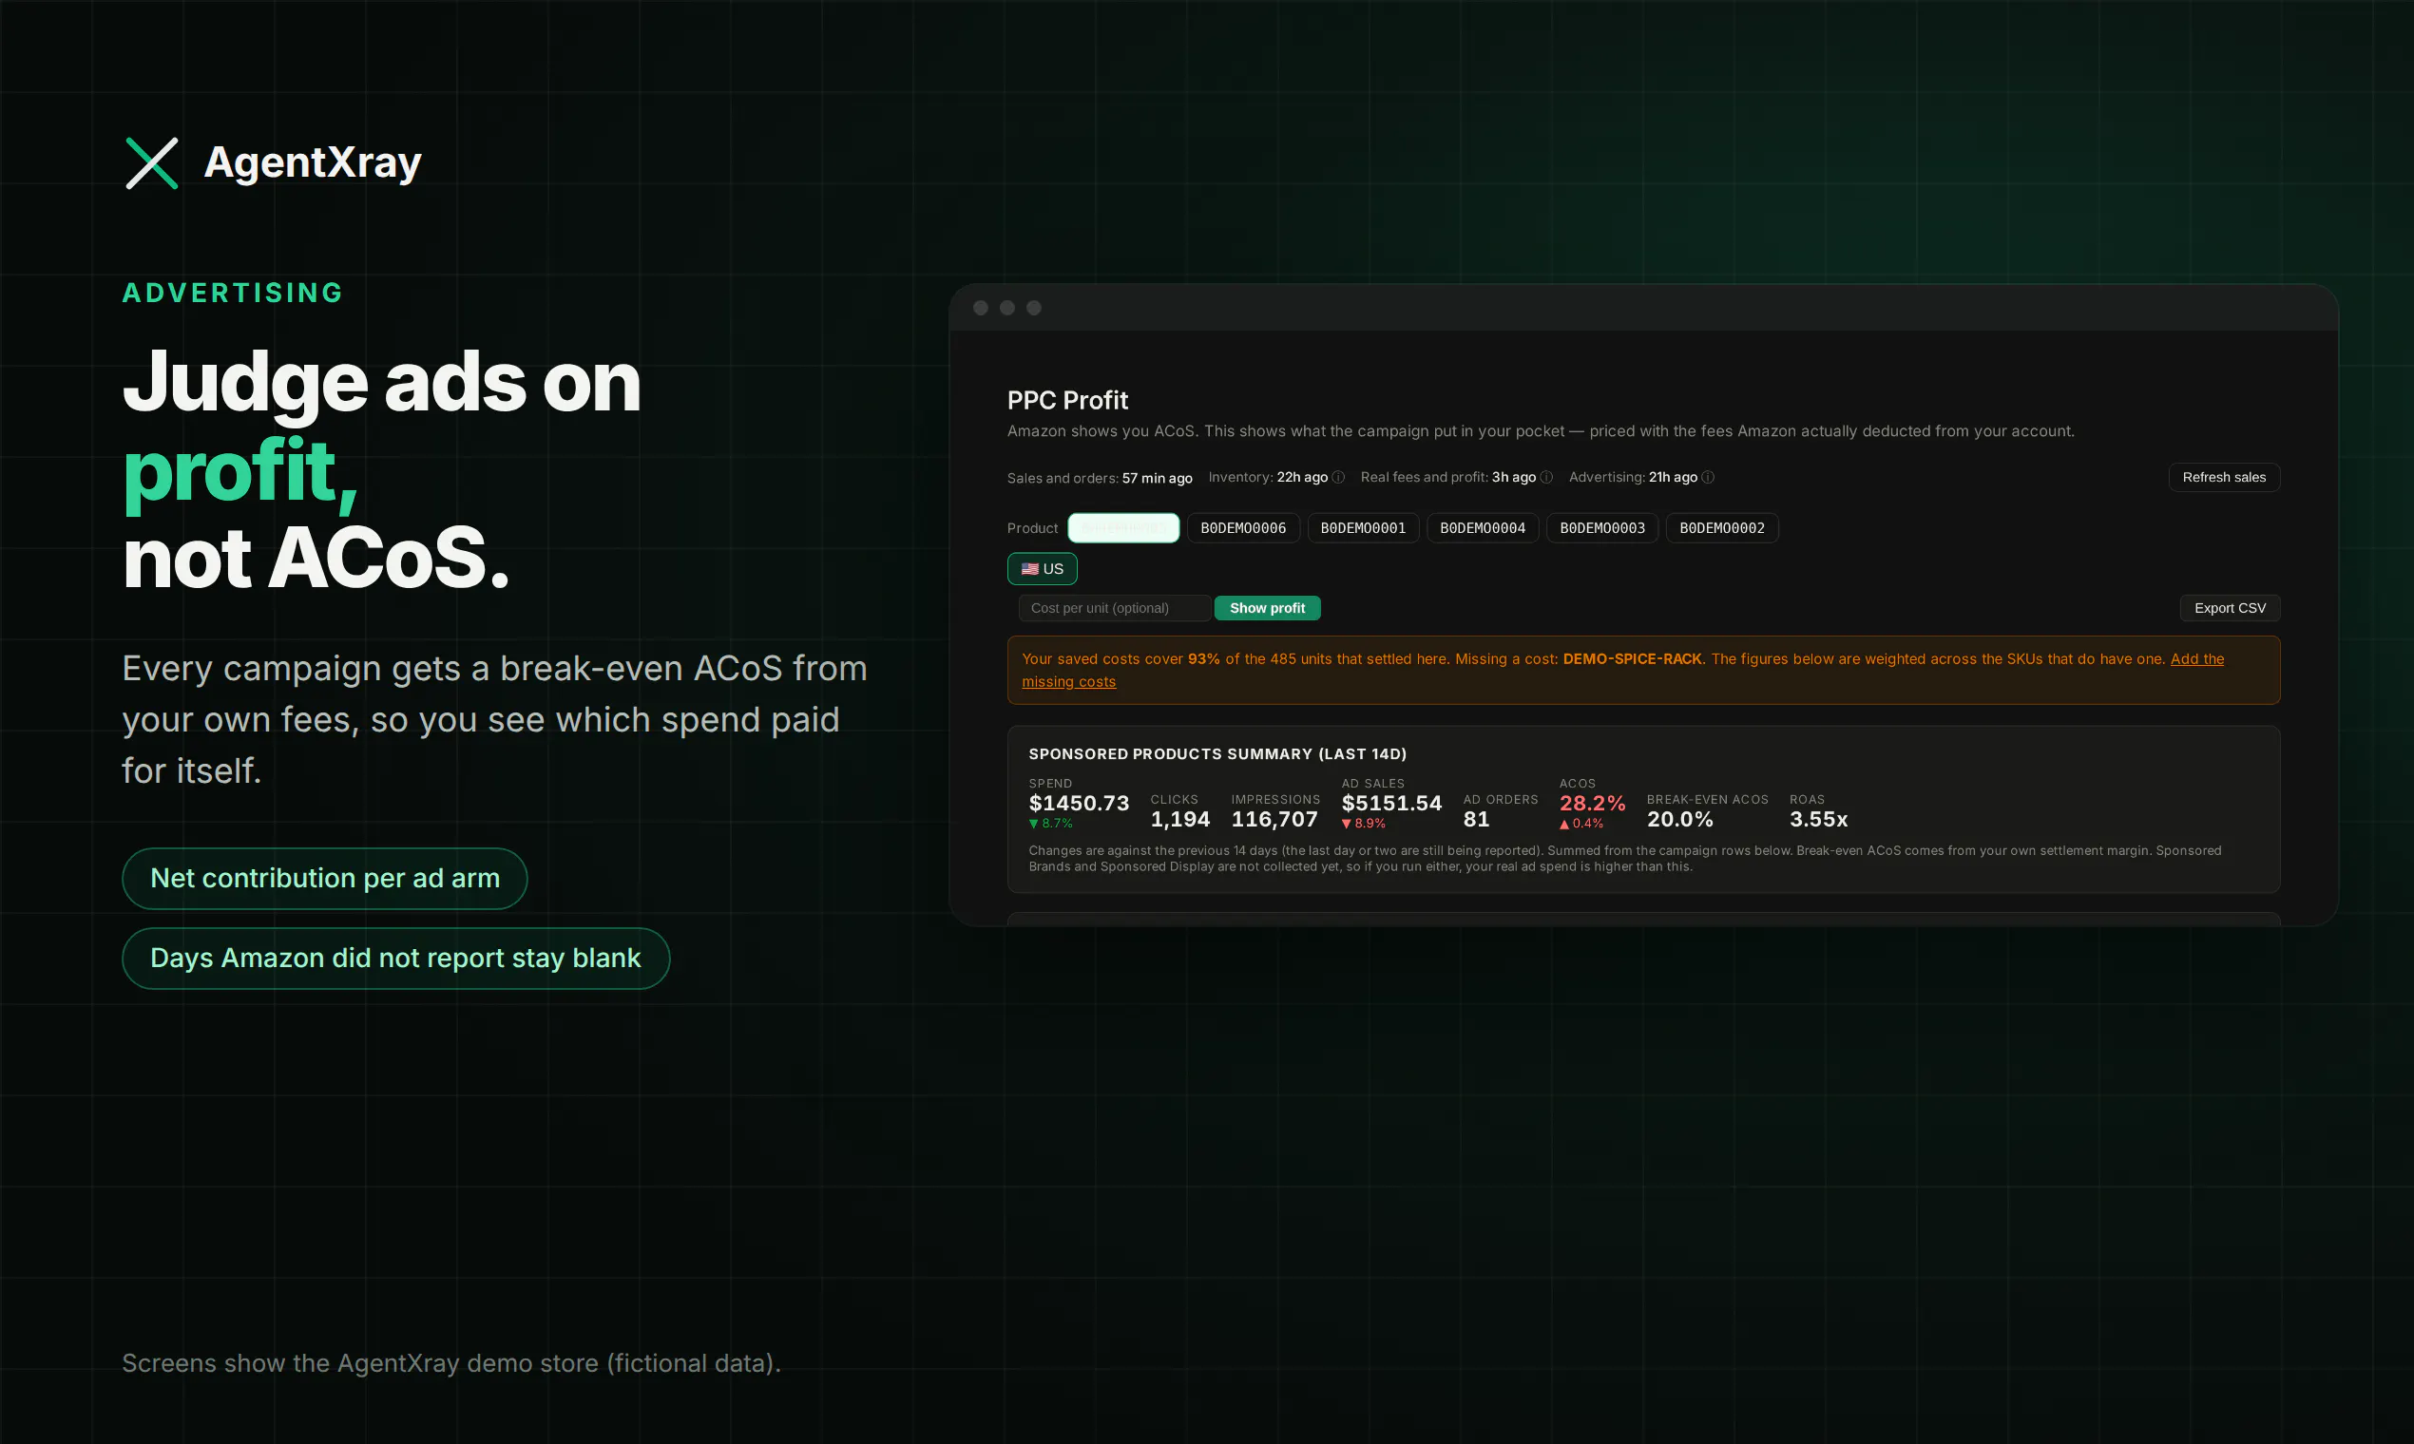Click the Cost per unit input field
The image size is (2414, 1444).
tap(1115, 608)
